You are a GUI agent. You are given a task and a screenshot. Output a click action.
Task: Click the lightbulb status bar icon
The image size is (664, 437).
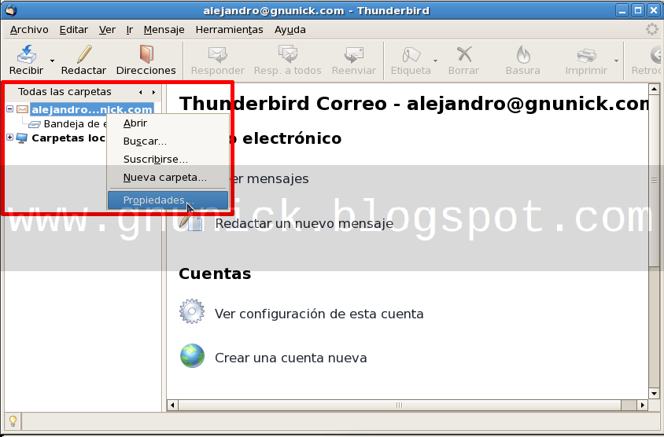[x=13, y=420]
